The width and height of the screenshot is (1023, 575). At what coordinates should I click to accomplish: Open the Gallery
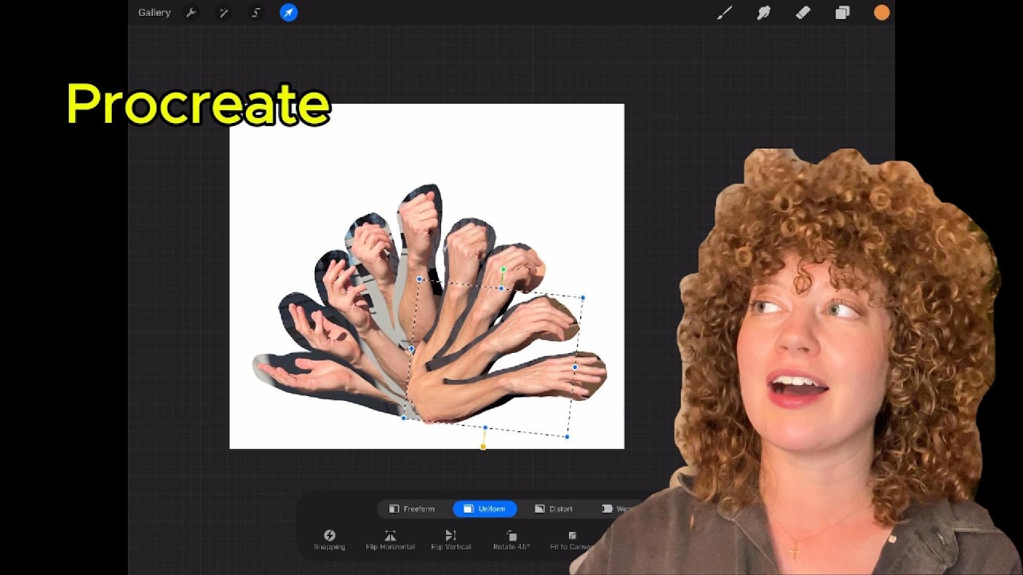click(154, 13)
